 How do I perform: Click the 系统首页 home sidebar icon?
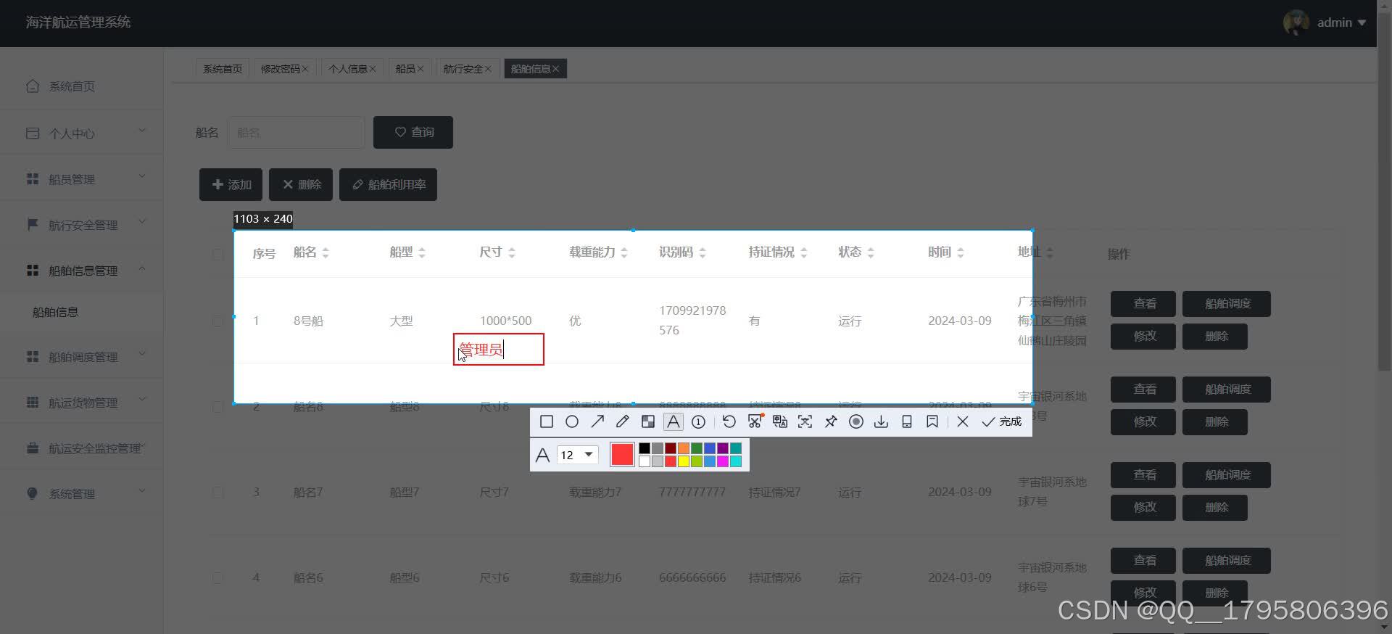tap(33, 86)
